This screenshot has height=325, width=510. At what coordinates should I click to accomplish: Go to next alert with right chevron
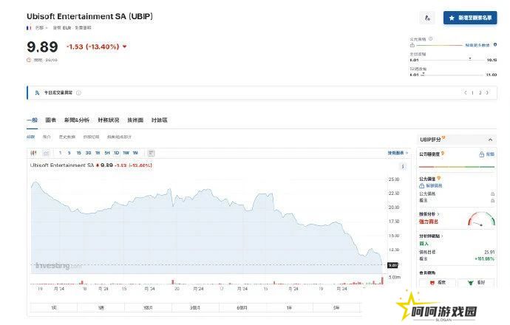click(x=487, y=92)
